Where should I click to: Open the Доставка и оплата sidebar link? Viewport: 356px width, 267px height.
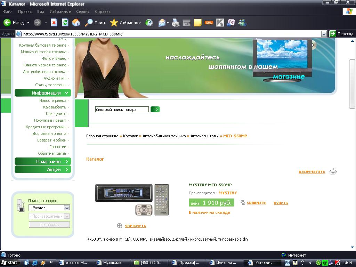tap(49, 133)
